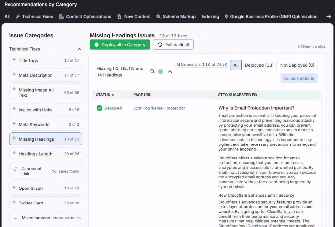335x227 pixels.
Task: Select the All recommendations tab
Action: (7, 16)
